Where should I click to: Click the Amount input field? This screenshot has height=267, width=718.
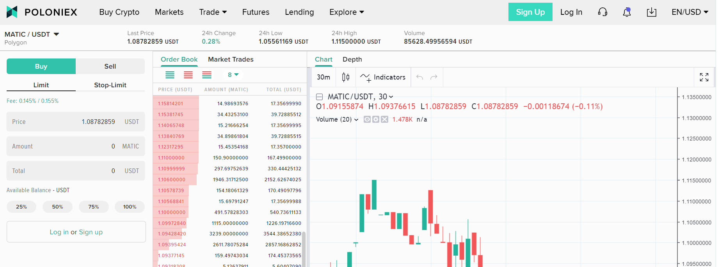click(76, 146)
